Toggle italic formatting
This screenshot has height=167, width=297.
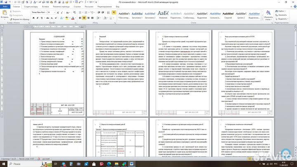(38, 18)
